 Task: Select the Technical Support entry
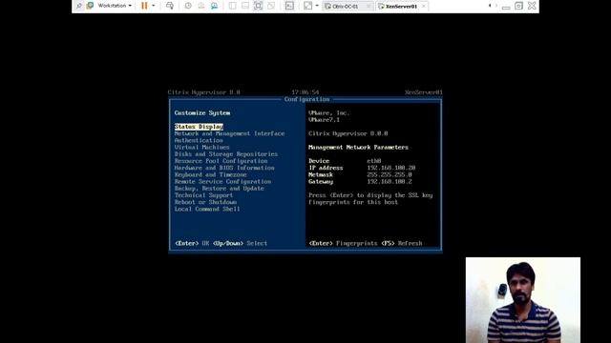(x=203, y=195)
